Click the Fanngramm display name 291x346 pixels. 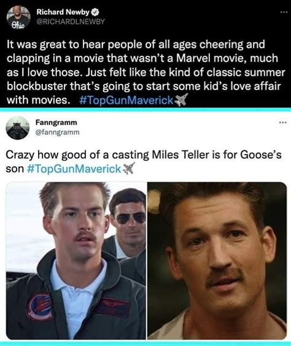56,123
